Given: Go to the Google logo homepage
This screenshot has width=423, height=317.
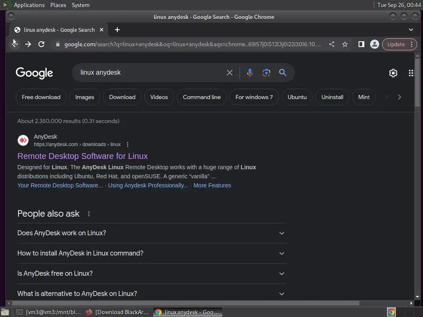Looking at the screenshot, I should tap(34, 73).
